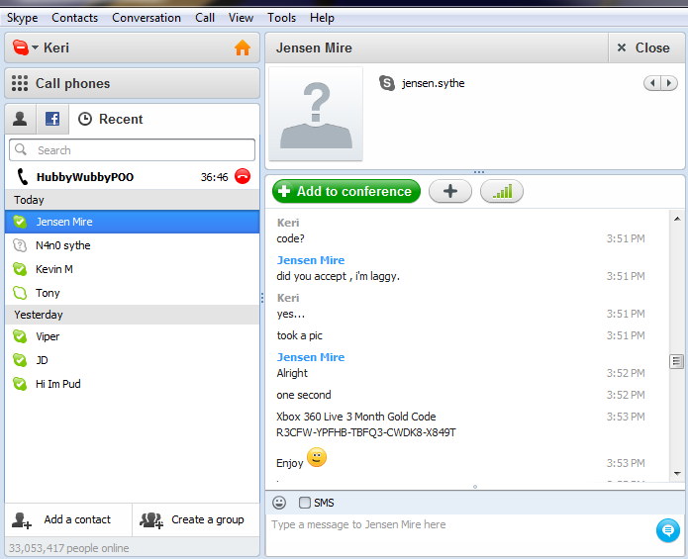Click the status icon beside Kevin M
This screenshot has width=688, height=559.
[x=20, y=269]
